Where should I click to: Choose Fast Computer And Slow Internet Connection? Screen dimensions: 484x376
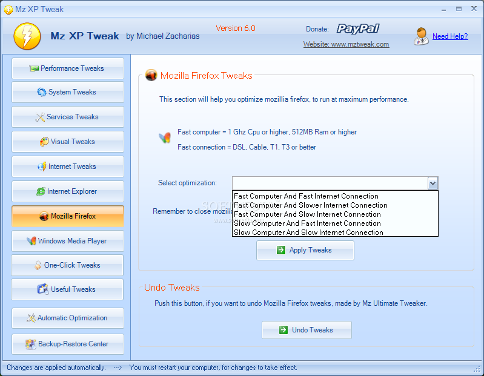coord(335,214)
